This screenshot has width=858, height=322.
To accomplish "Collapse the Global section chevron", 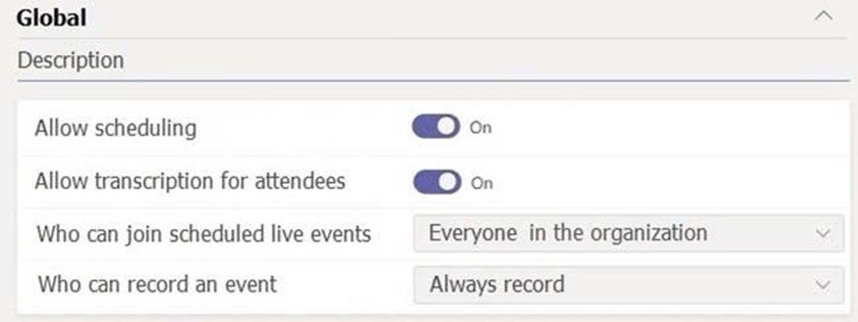I will 824,16.
